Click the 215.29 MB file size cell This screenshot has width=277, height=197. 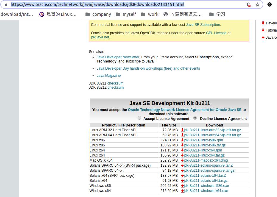169,191
